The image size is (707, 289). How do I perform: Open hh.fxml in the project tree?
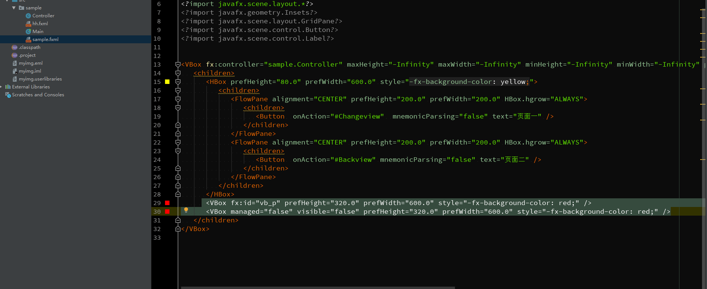click(40, 24)
